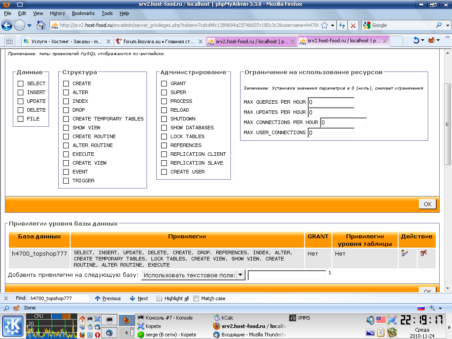Switch to virtual desktop 1 pager

109,320
